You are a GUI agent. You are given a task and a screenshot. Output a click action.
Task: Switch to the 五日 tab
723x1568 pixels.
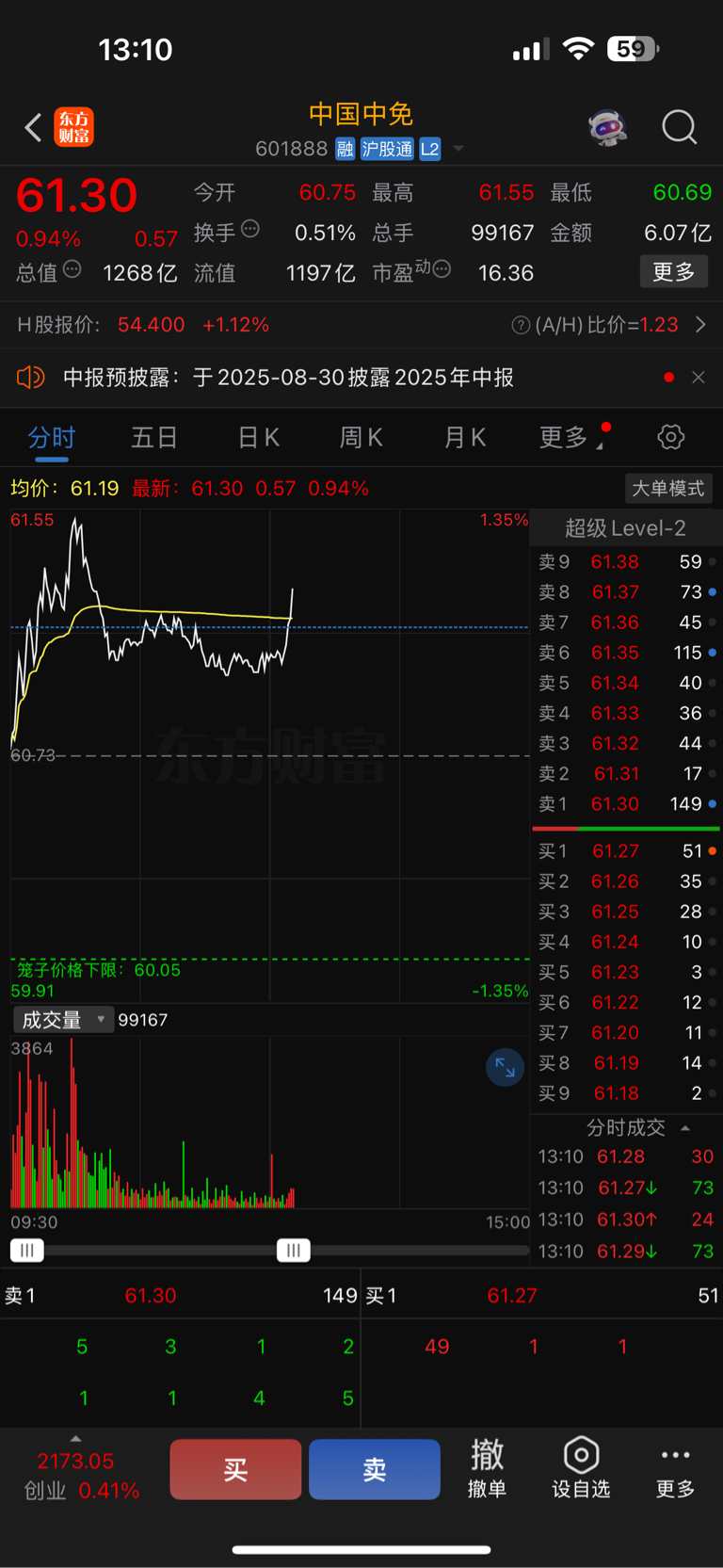point(154,438)
